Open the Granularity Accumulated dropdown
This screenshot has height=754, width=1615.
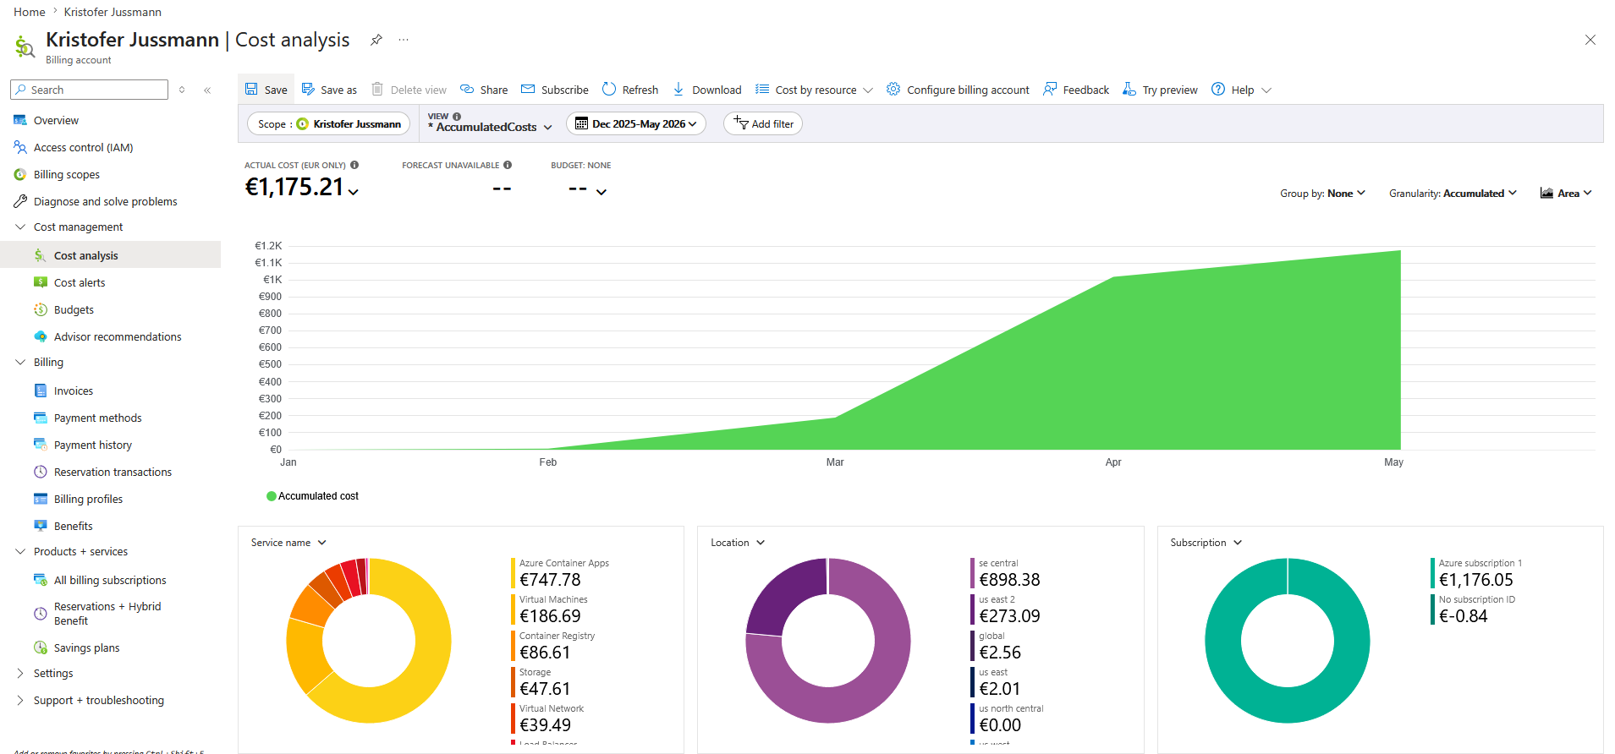coord(1453,194)
